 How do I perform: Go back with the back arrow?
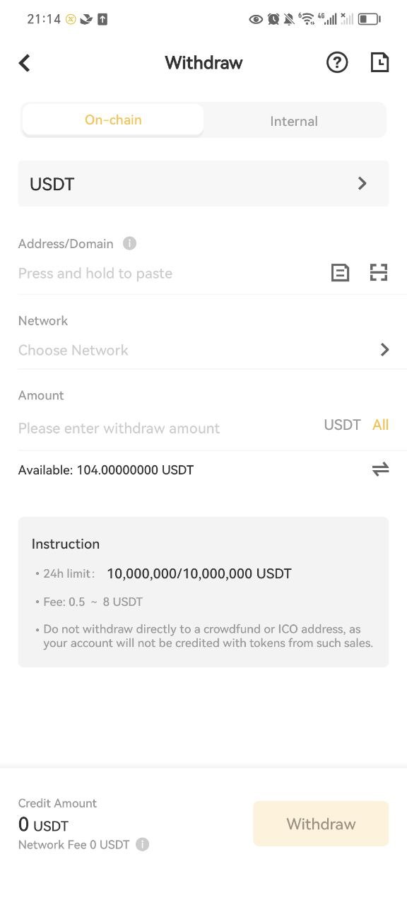click(x=25, y=63)
